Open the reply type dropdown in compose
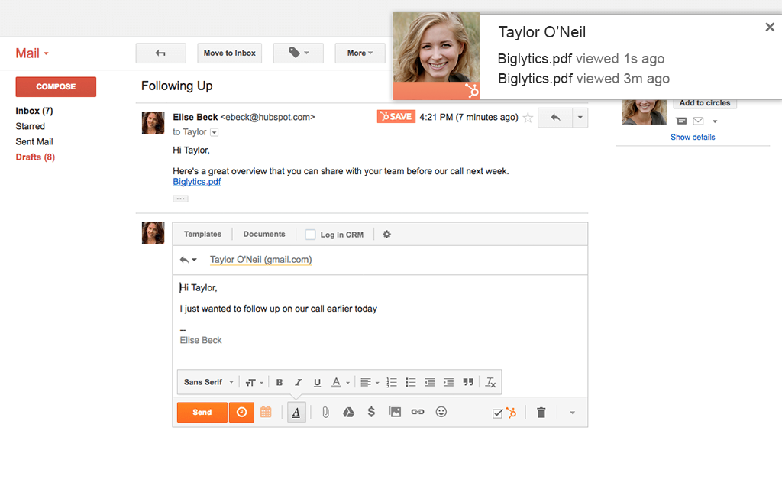 [189, 260]
